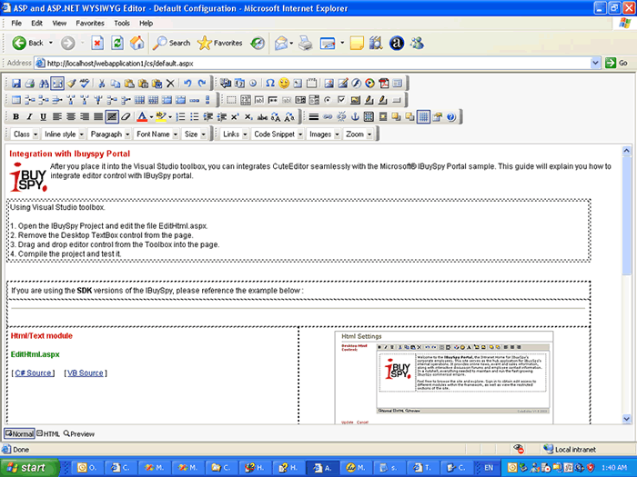
Task: Click the Print icon in editor toolbar
Action: [x=30, y=84]
